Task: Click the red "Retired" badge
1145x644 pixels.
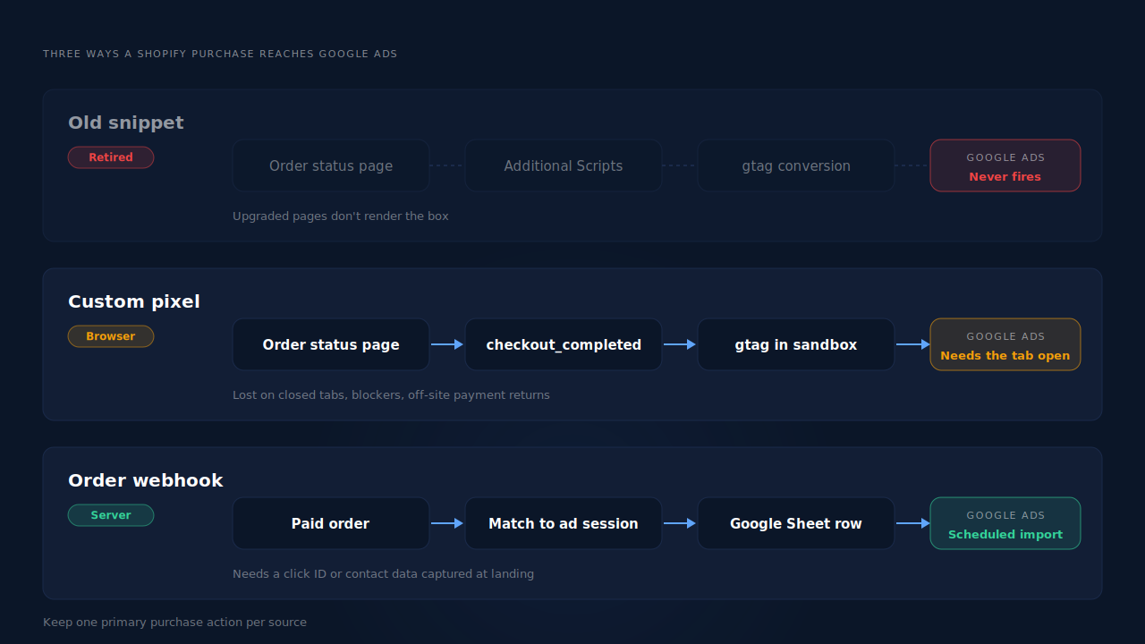Action: 111,157
